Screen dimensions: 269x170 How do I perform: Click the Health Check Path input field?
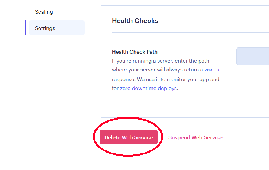[253, 56]
